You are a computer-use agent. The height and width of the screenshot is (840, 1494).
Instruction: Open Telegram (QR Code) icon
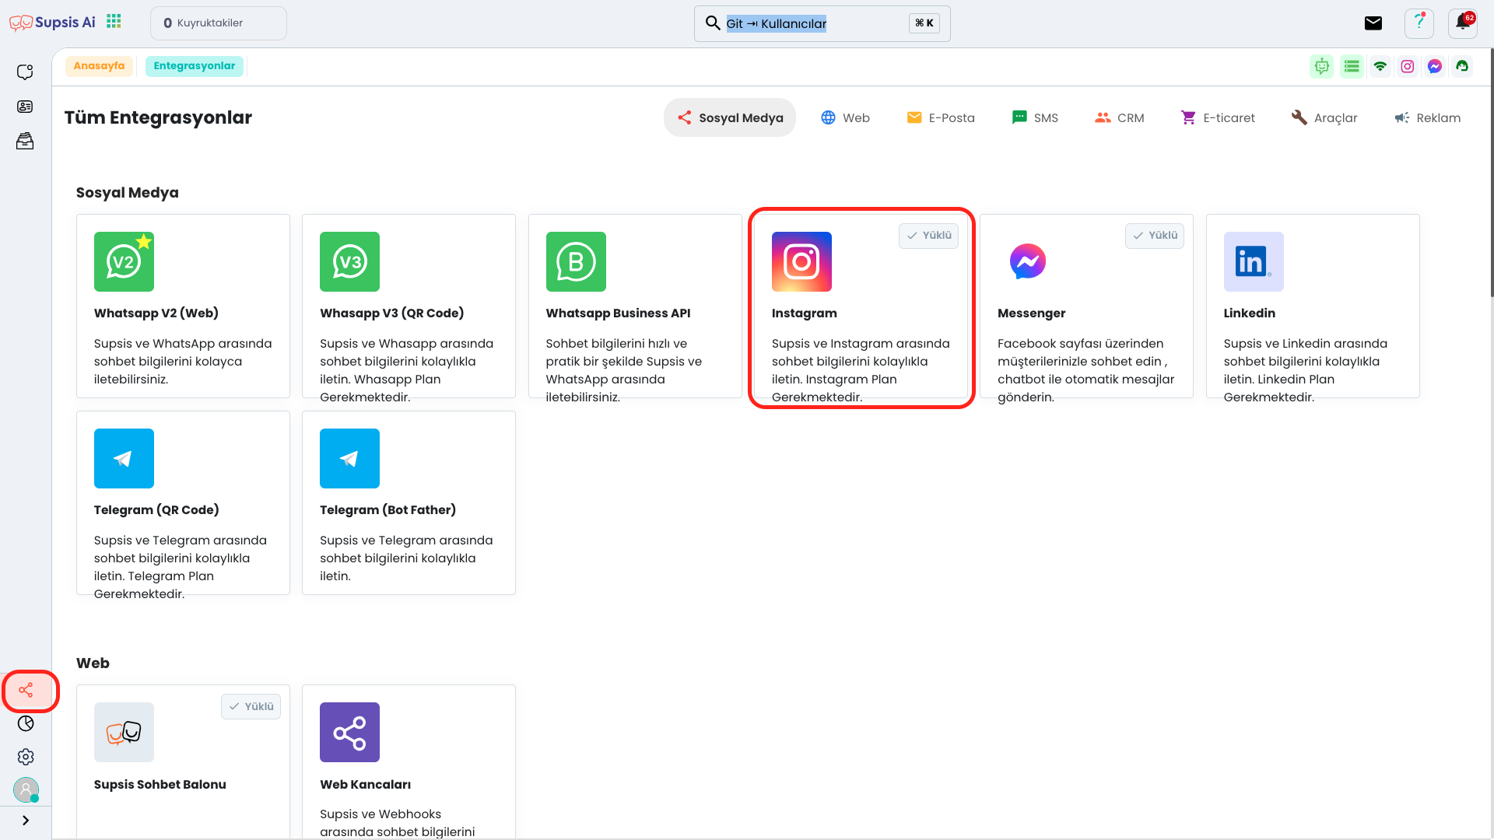124,458
